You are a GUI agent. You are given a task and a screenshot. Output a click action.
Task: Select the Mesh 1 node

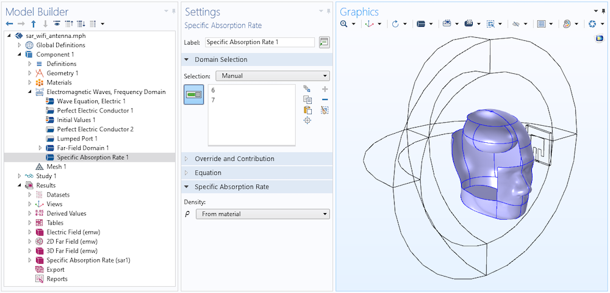coord(56,167)
